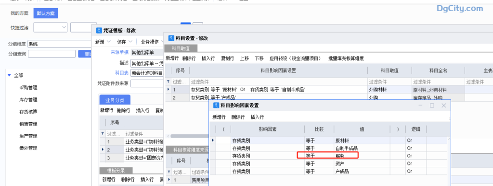Select 存货核算 in the left tree
The image size is (493, 186).
pos(28,112)
